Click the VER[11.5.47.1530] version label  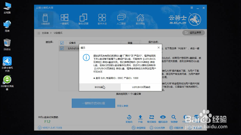pos(50,128)
